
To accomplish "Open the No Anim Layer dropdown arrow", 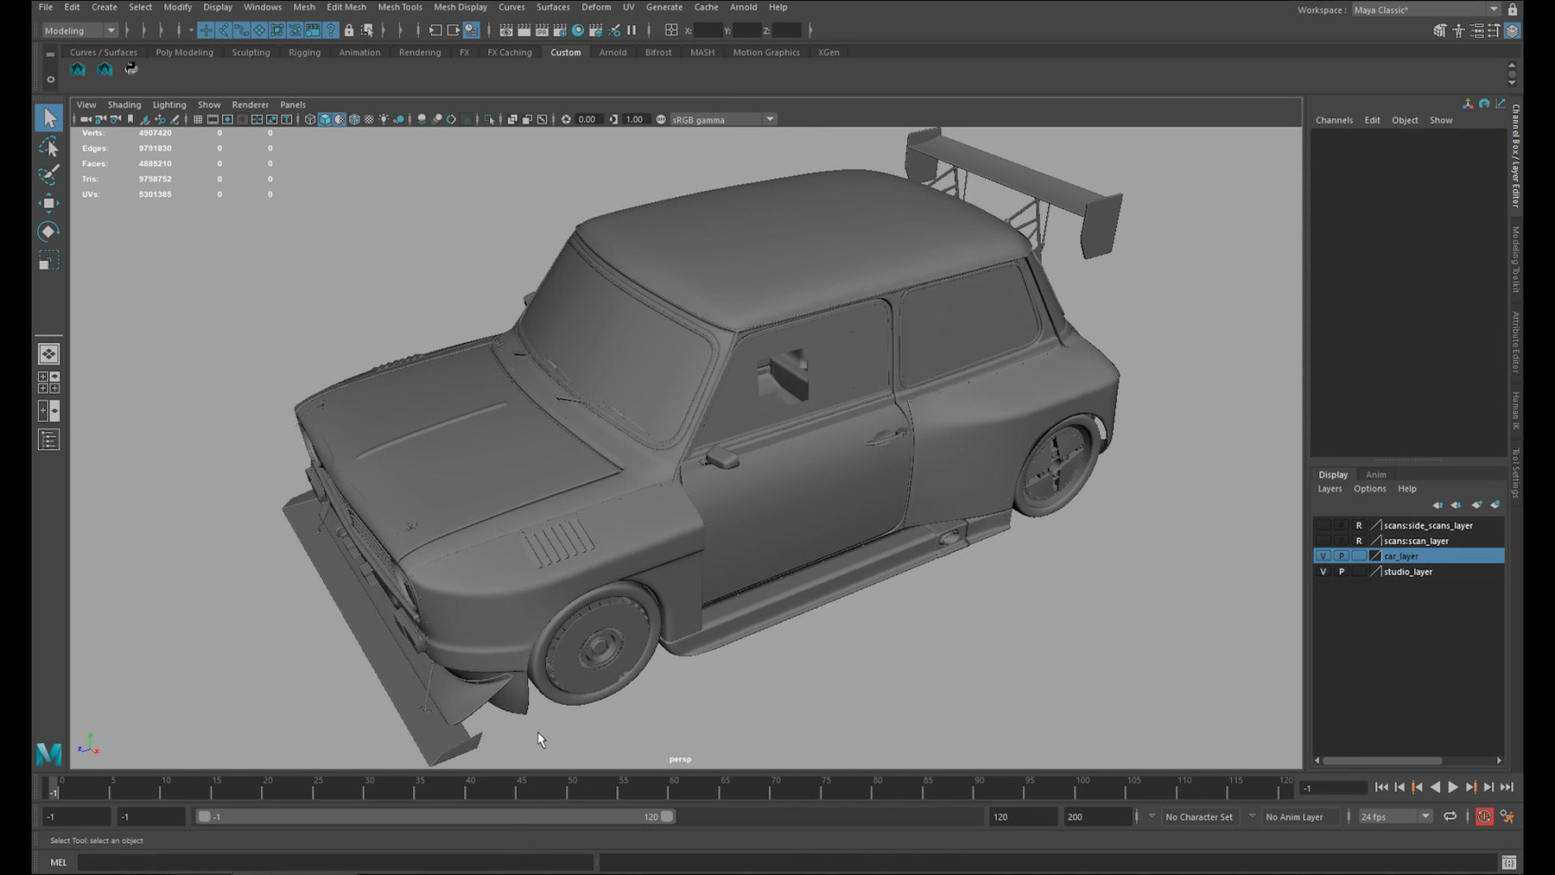I will (1253, 816).
